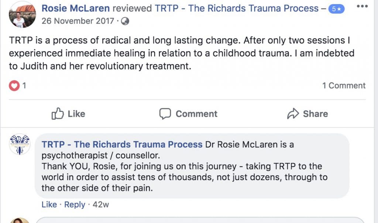This screenshot has height=223, width=378.
Task: Click the 42w comment timestamp
Action: coord(101,205)
